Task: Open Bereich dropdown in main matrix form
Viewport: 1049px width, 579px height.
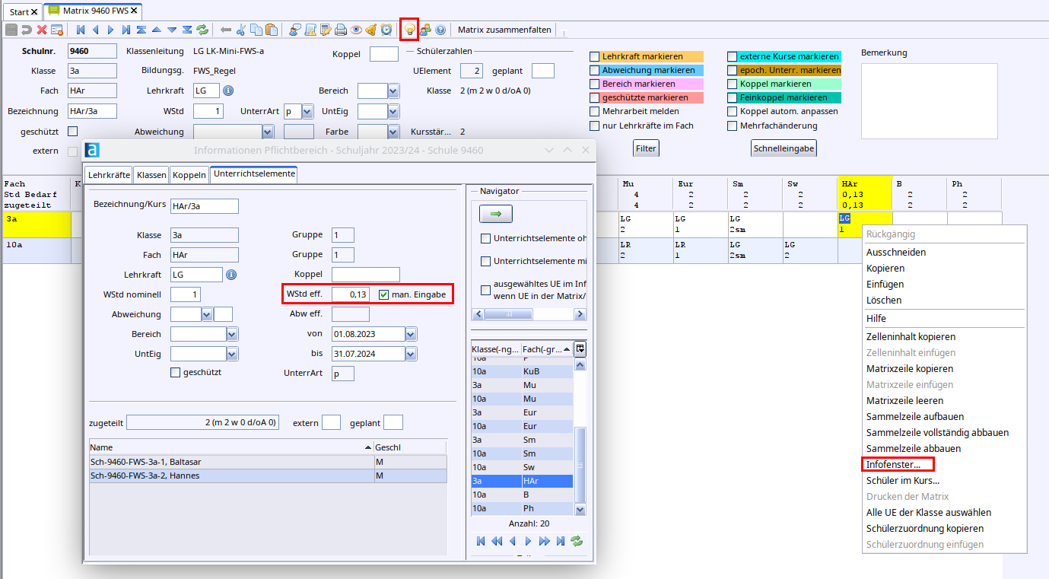Action: click(393, 91)
